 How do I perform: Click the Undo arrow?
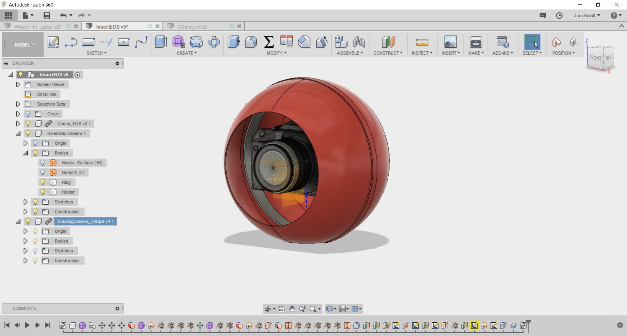click(63, 15)
